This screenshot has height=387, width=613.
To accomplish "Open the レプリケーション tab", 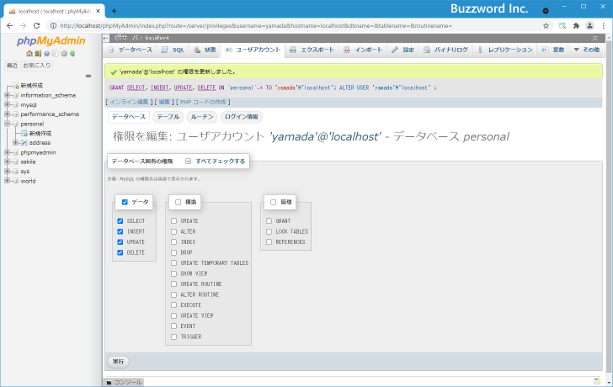I will pyautogui.click(x=504, y=50).
